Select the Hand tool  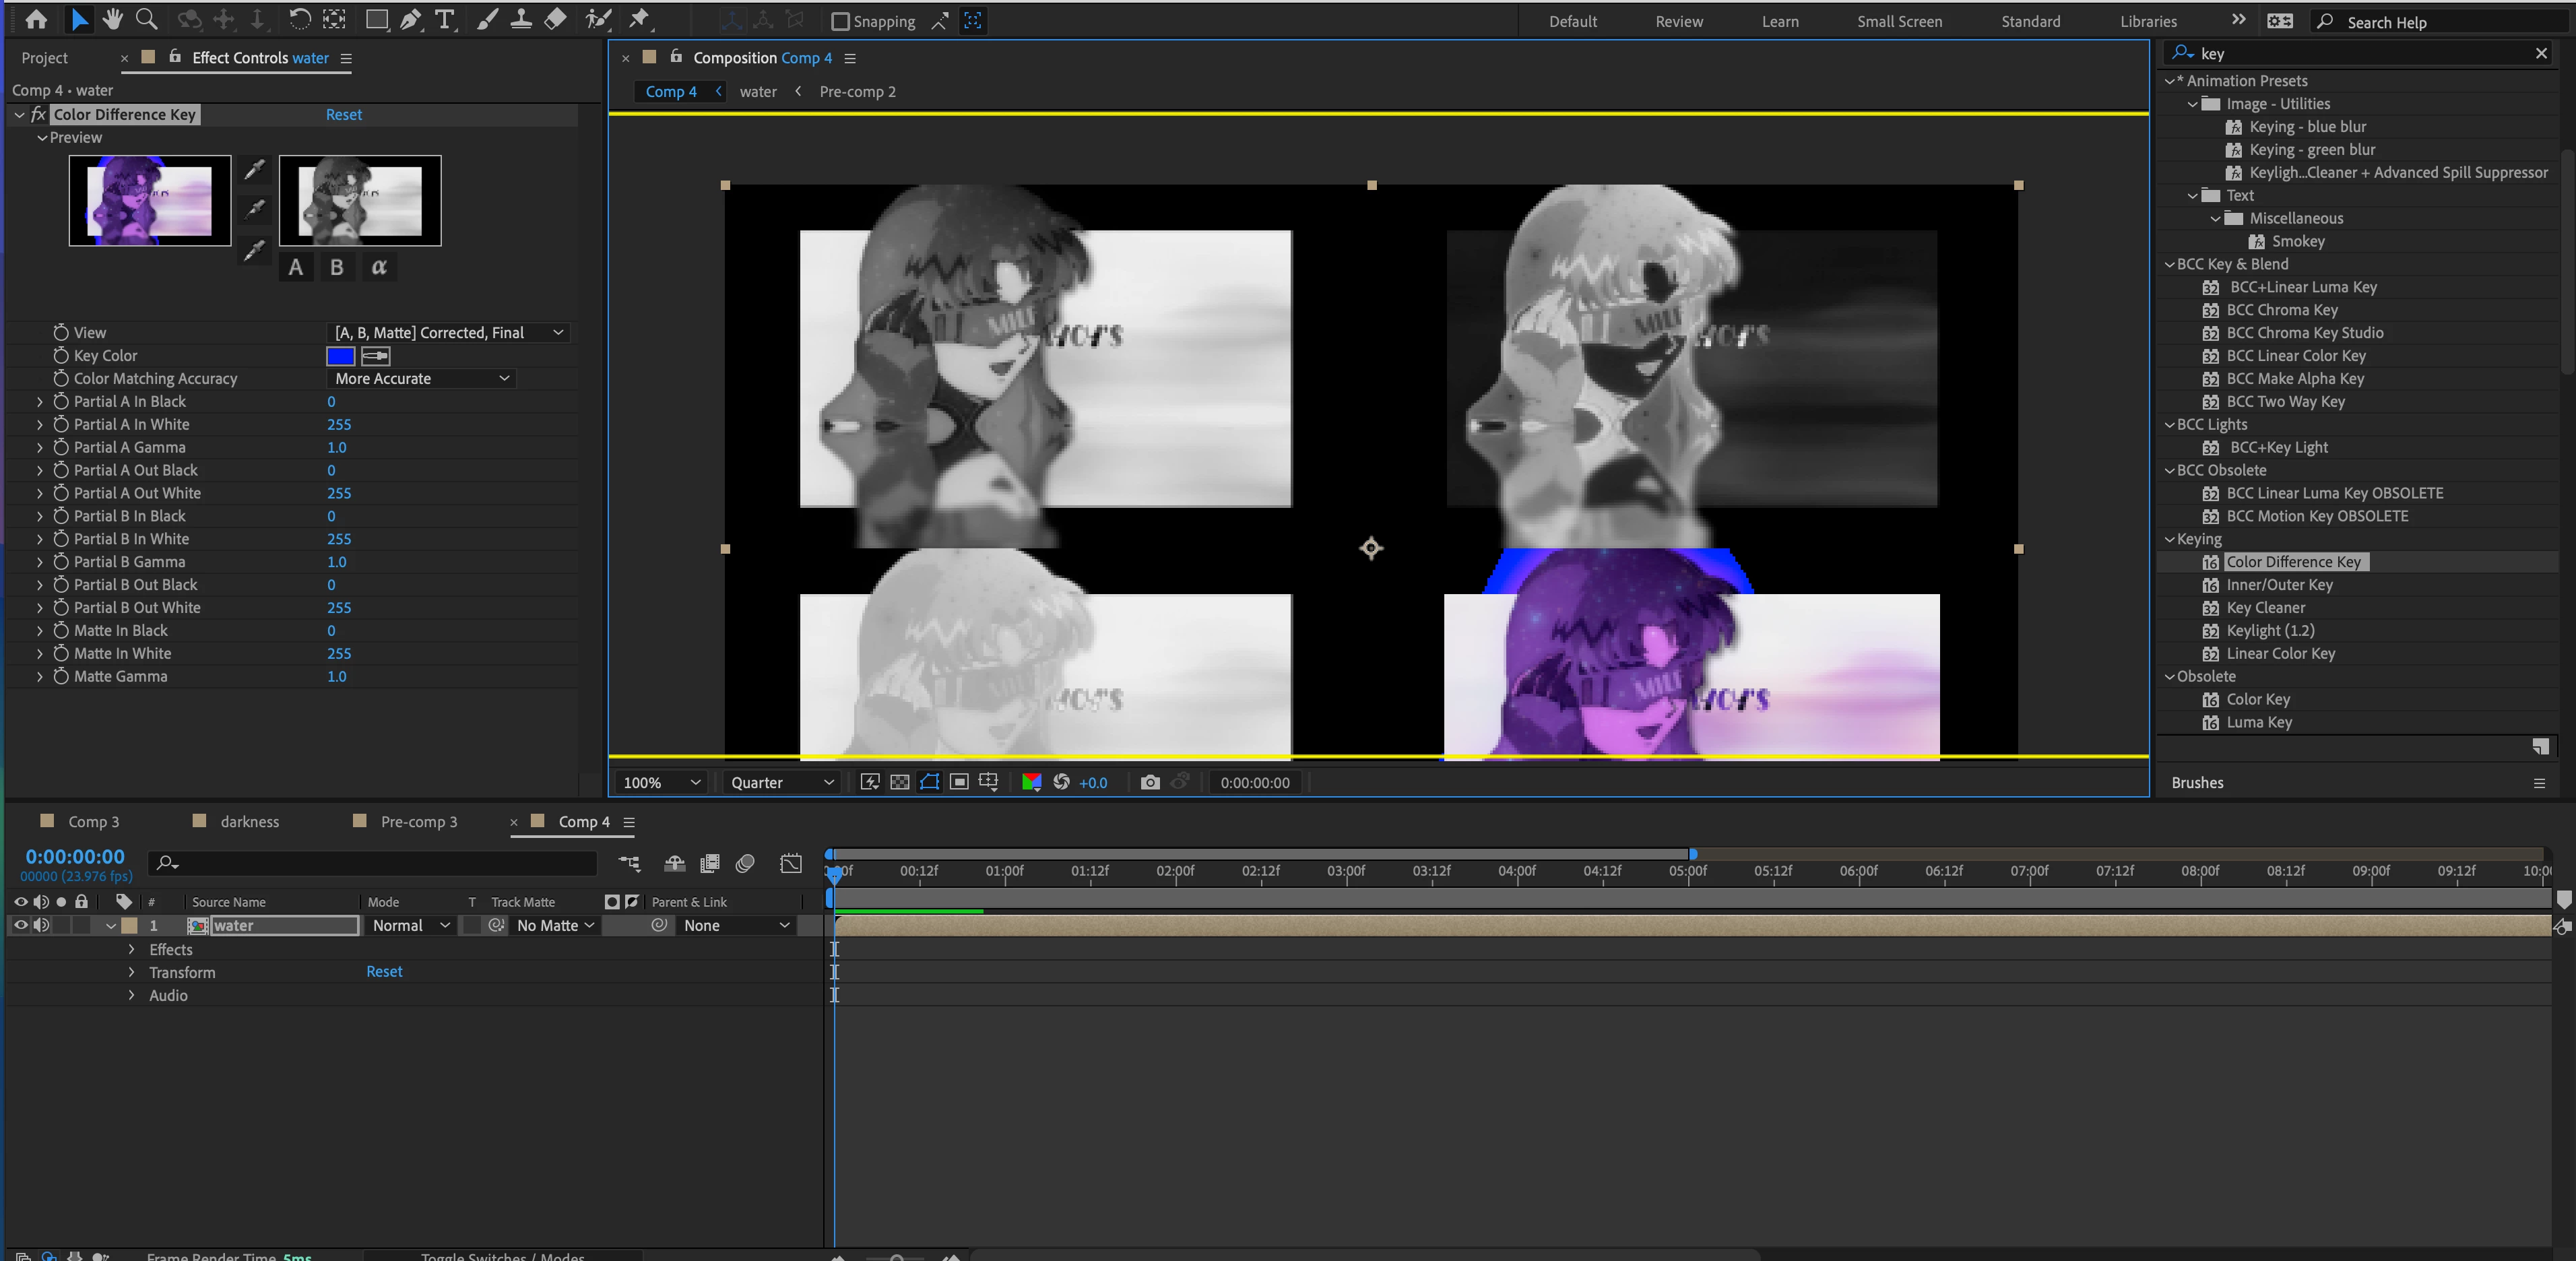coord(112,19)
